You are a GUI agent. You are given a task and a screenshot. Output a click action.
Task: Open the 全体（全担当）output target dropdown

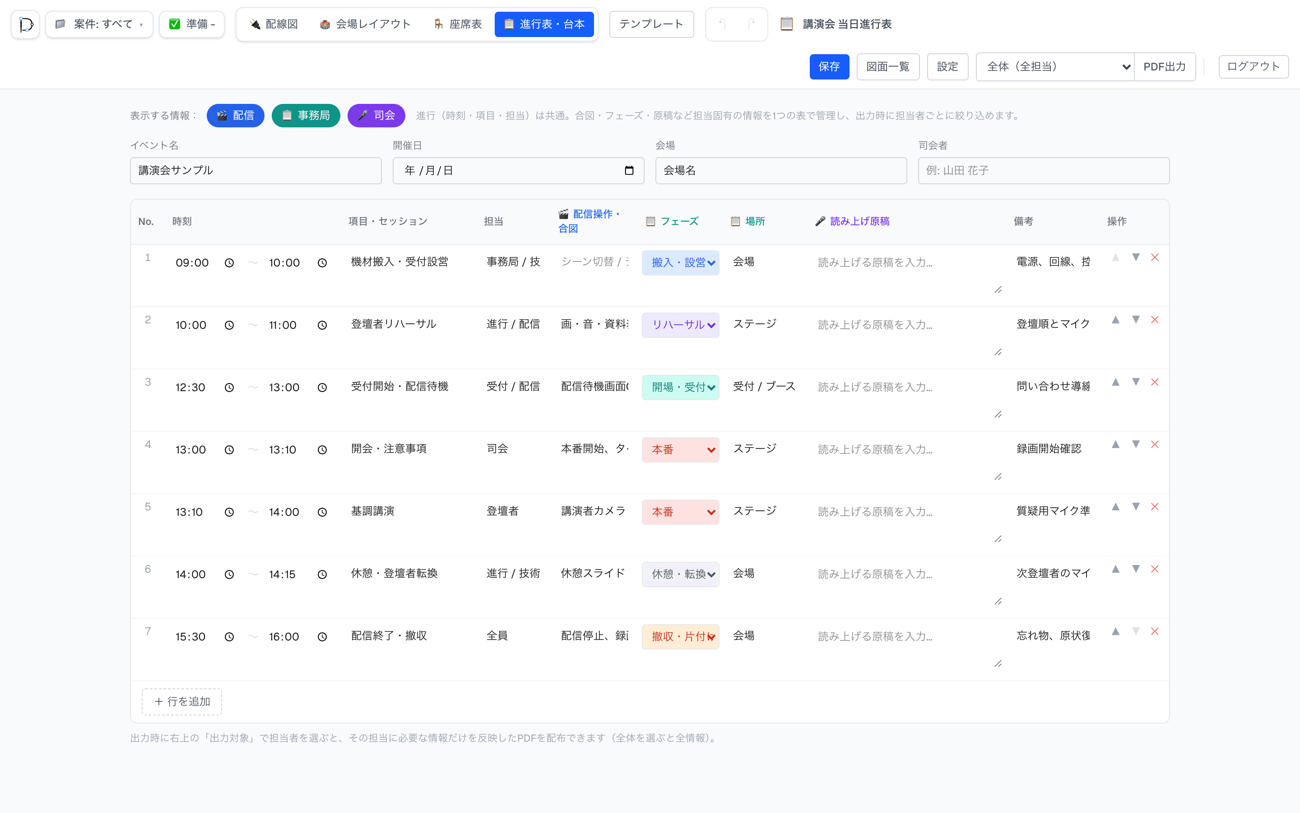click(x=1055, y=67)
